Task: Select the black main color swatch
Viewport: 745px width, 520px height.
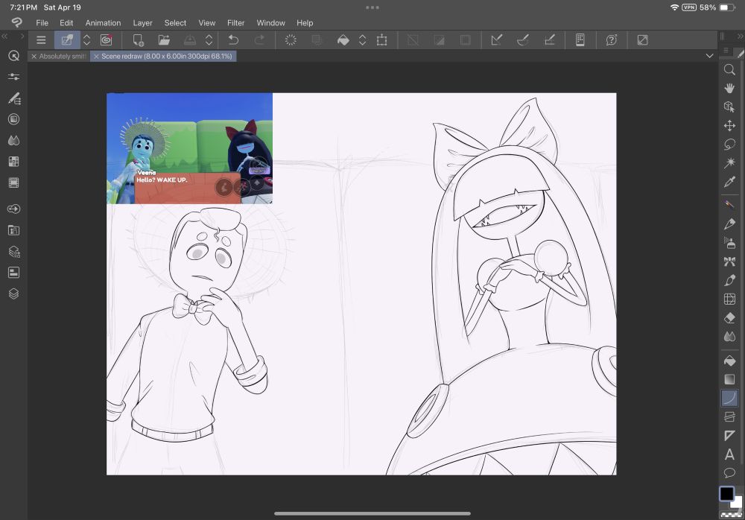Action: tap(726, 494)
